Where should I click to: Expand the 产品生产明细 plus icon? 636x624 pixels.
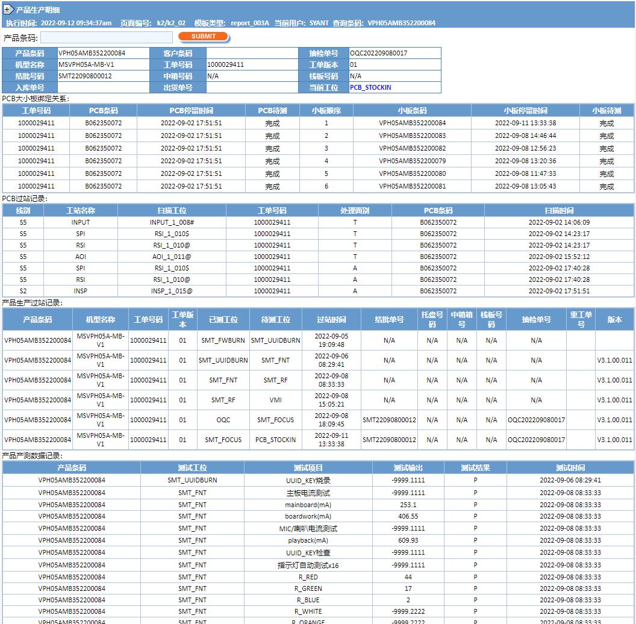click(8, 10)
